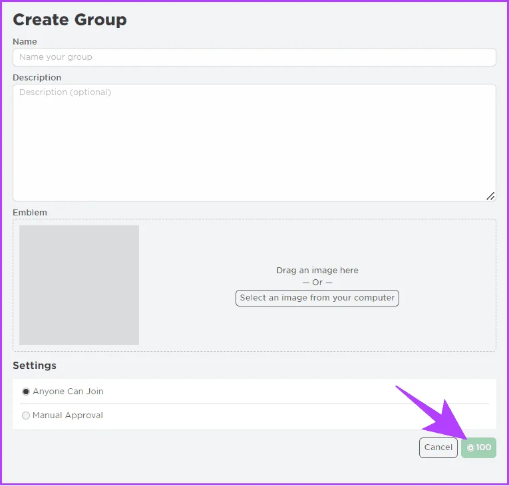
Task: Purchase group with the 100 Robux button
Action: (478, 447)
